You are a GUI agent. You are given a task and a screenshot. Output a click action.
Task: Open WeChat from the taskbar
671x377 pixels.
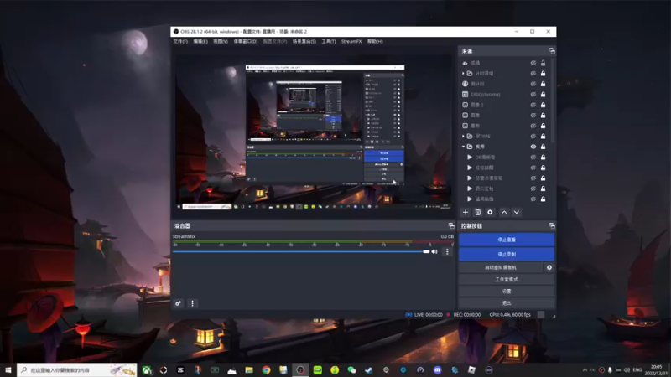[351, 370]
